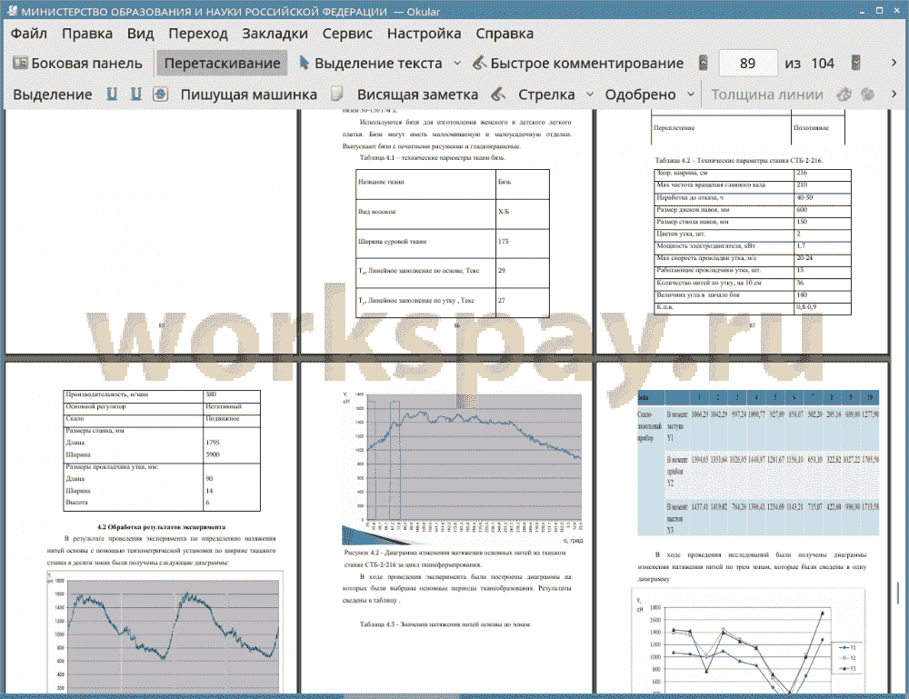Image resolution: width=909 pixels, height=699 pixels.
Task: Go to the next page using the arrow icon
Action: pos(855,63)
